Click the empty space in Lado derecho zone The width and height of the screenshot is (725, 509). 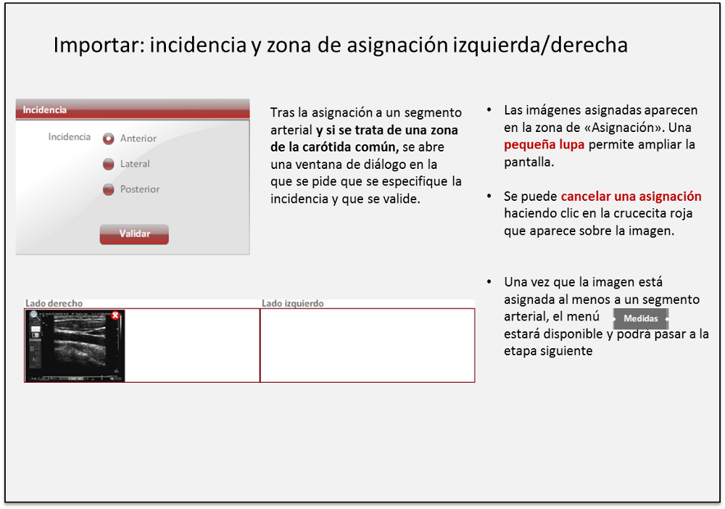192,345
